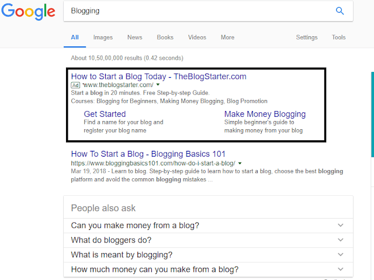Screen dimensions: 374x280
Task: Open dropdown arrow next to bloggingbasics101 URL
Action: point(240,163)
